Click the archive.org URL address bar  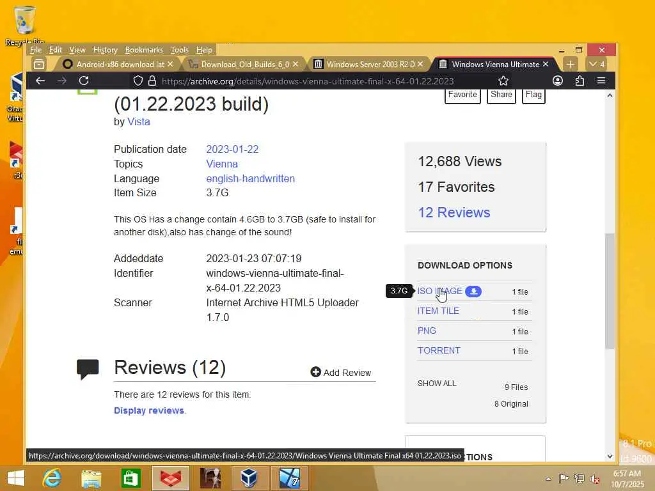pyautogui.click(x=308, y=81)
